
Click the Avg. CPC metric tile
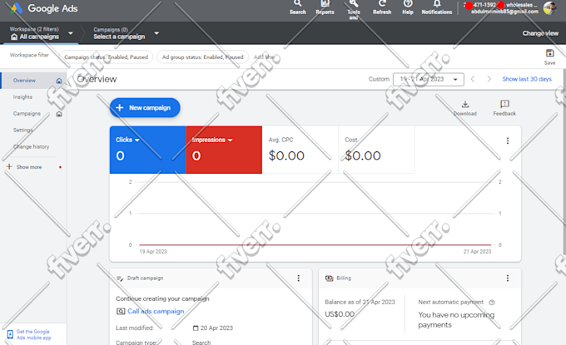(x=300, y=150)
